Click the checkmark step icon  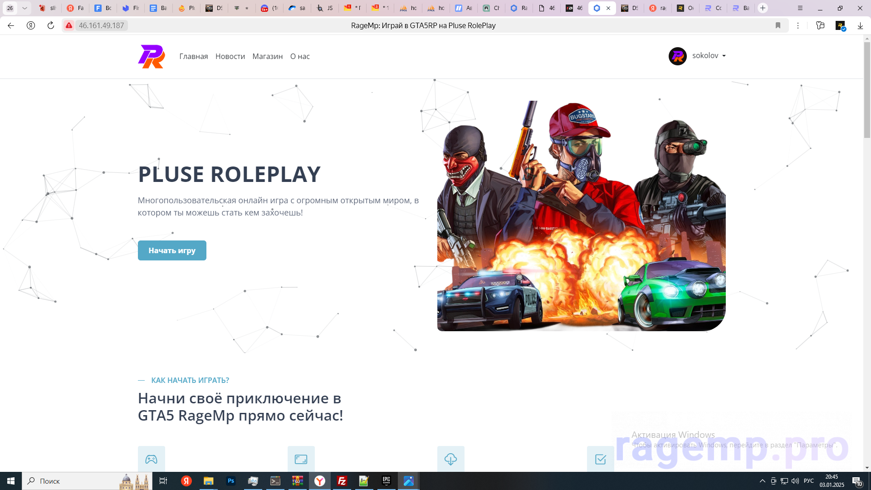point(600,459)
